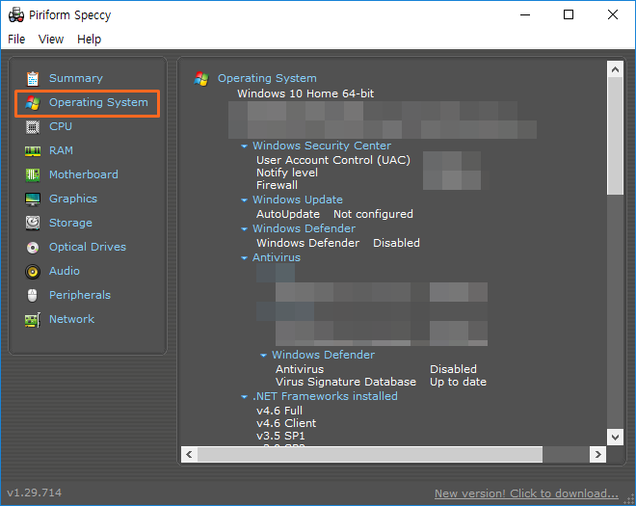
Task: Click the Summary clipboard icon
Action: tap(33, 79)
